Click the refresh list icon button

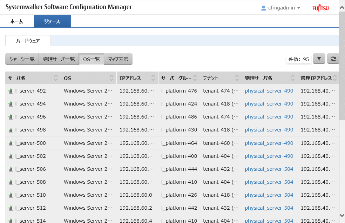point(333,59)
